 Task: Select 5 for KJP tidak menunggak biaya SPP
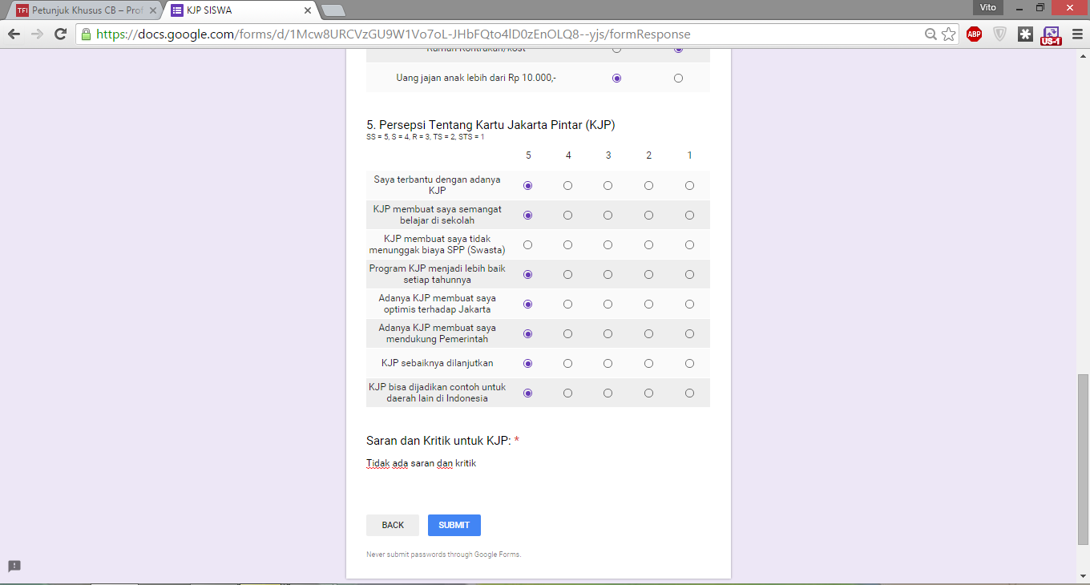tap(527, 244)
